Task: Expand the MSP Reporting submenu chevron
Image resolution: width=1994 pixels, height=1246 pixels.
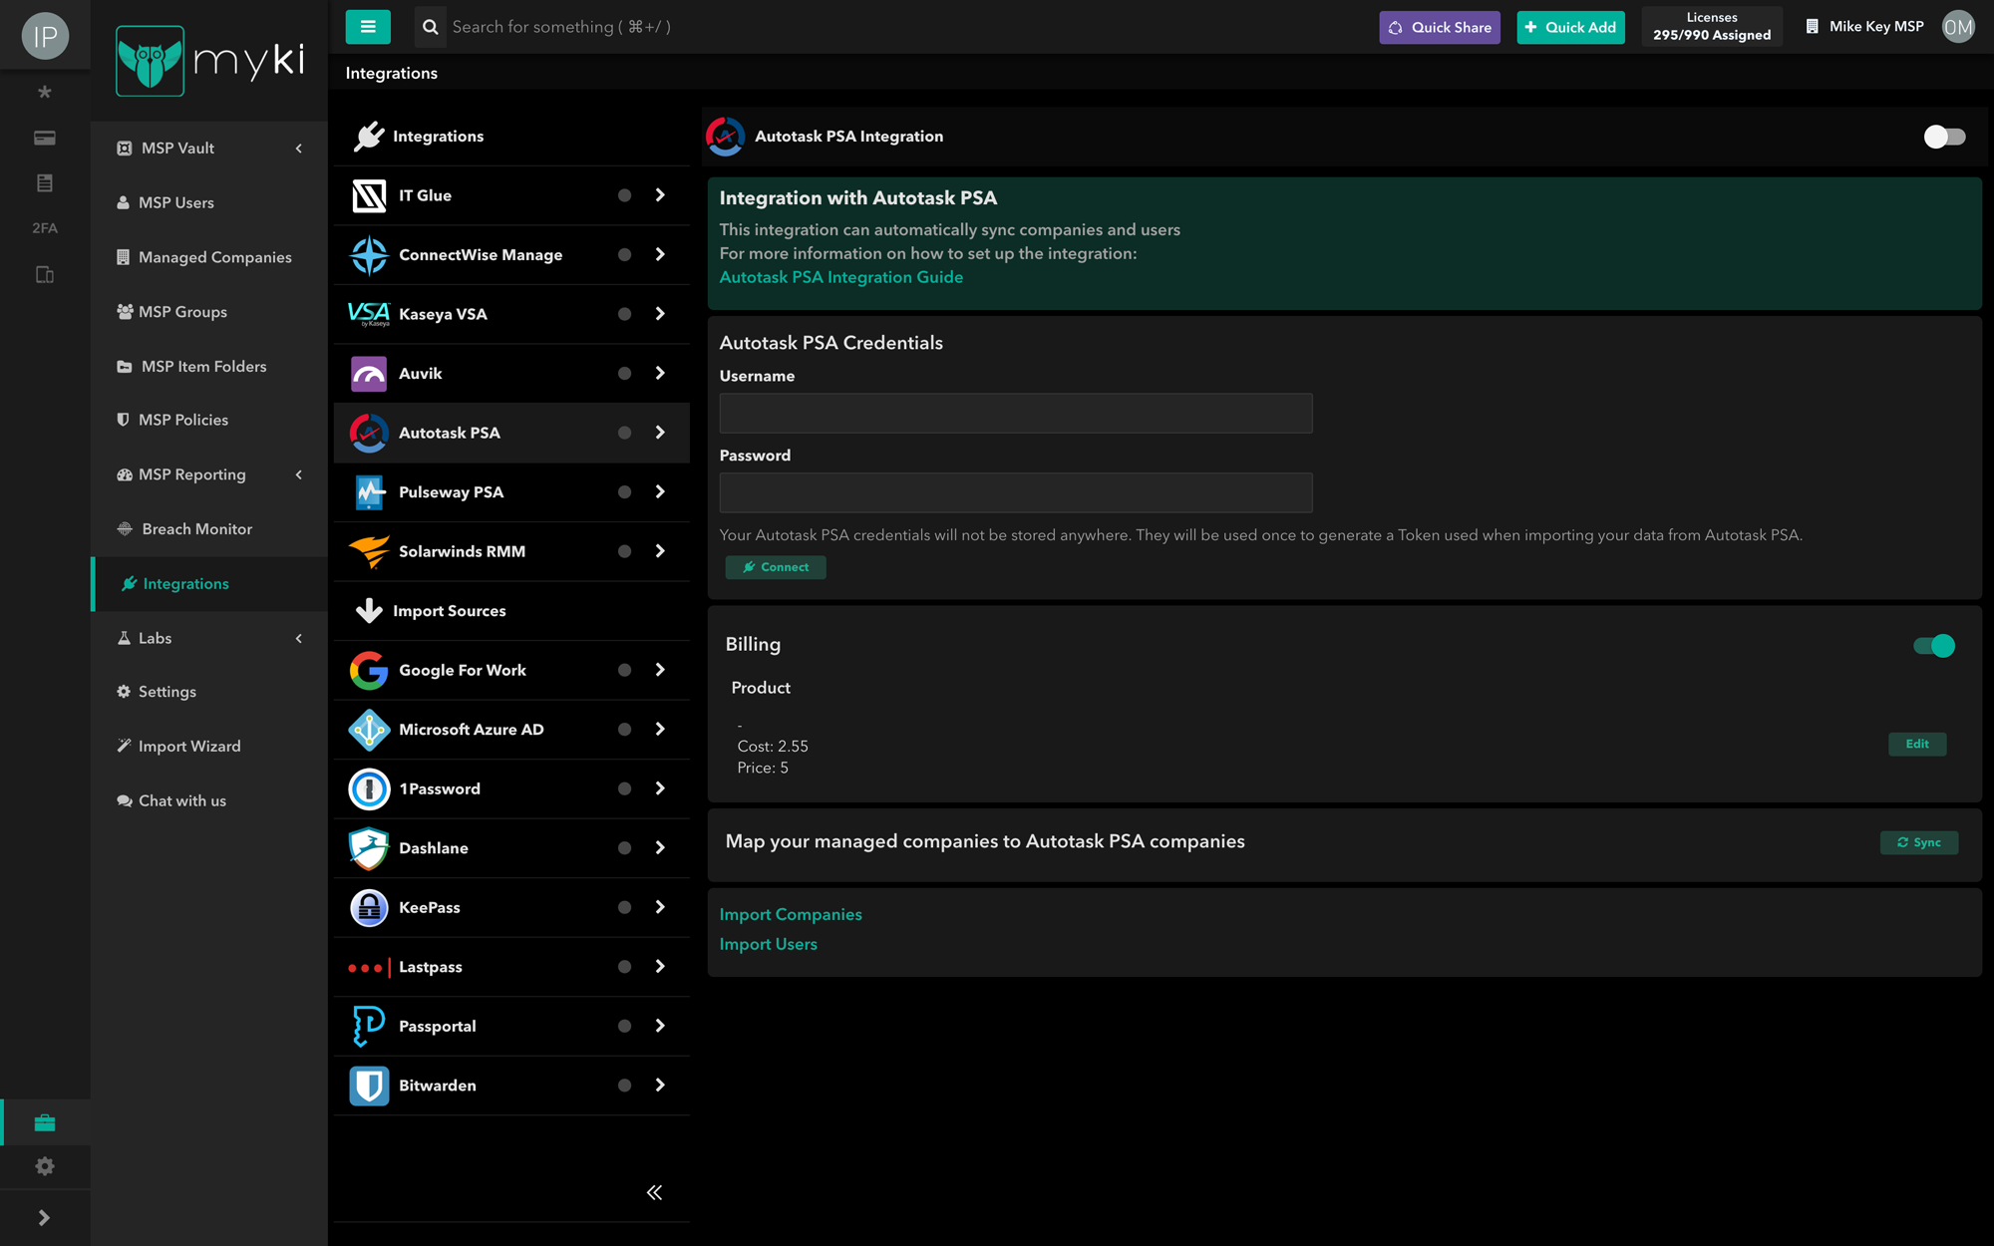Action: [299, 474]
